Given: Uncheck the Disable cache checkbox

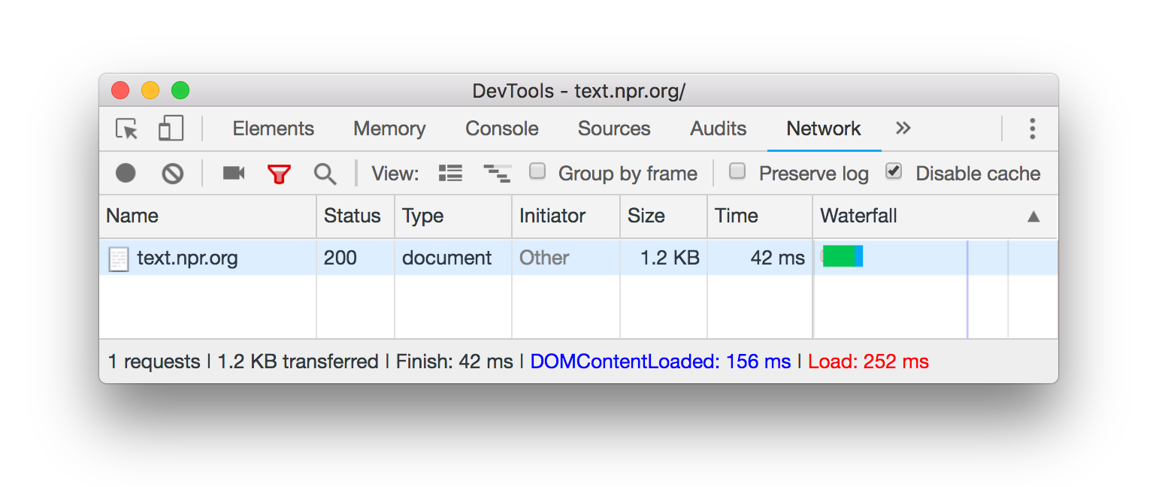Looking at the screenshot, I should point(893,171).
